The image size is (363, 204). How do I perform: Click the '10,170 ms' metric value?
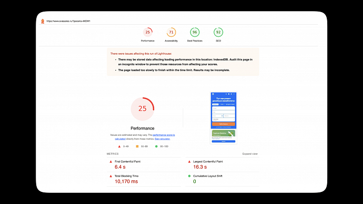coord(126,182)
